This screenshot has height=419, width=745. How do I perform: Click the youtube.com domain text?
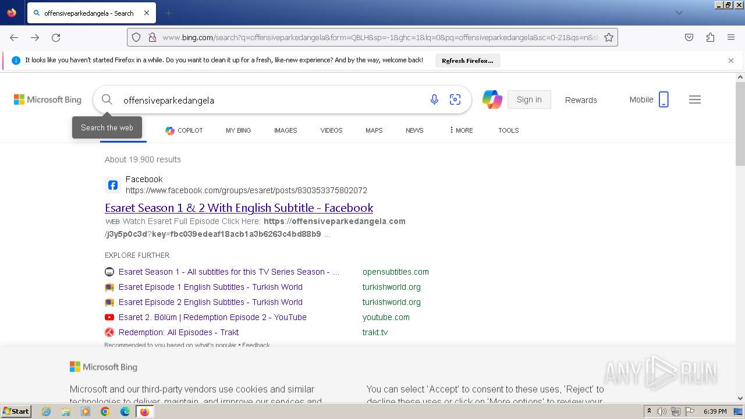[x=386, y=317]
